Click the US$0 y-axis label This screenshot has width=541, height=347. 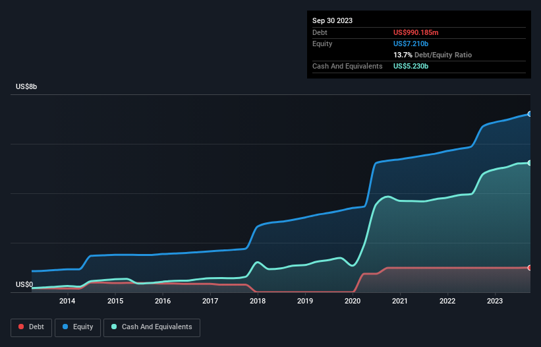point(24,284)
